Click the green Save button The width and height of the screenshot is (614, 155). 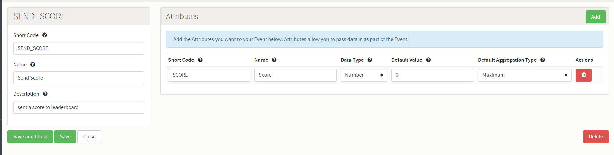[65, 137]
